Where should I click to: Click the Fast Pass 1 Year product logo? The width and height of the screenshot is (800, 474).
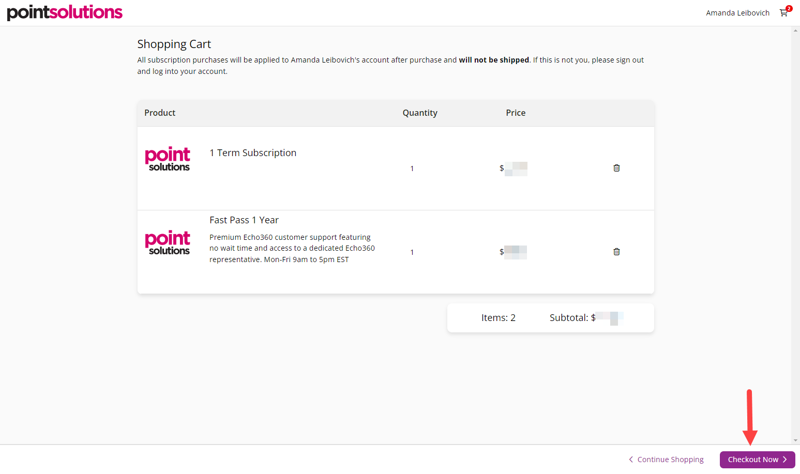tap(168, 242)
